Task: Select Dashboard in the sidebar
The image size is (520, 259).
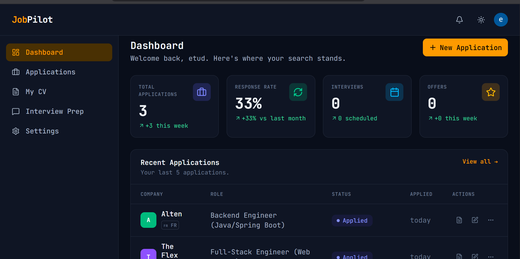Action: pyautogui.click(x=59, y=52)
